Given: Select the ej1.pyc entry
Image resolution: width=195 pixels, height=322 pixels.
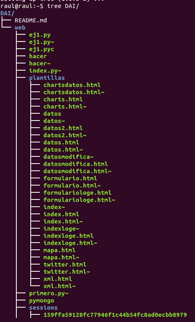Looking at the screenshot, I should point(41,49).
